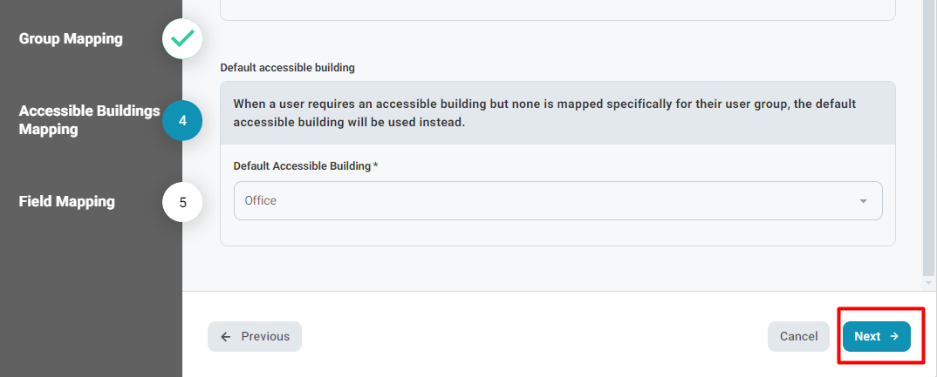Open the Accessible Buildings Mapping step label
937x377 pixels.
coord(90,120)
